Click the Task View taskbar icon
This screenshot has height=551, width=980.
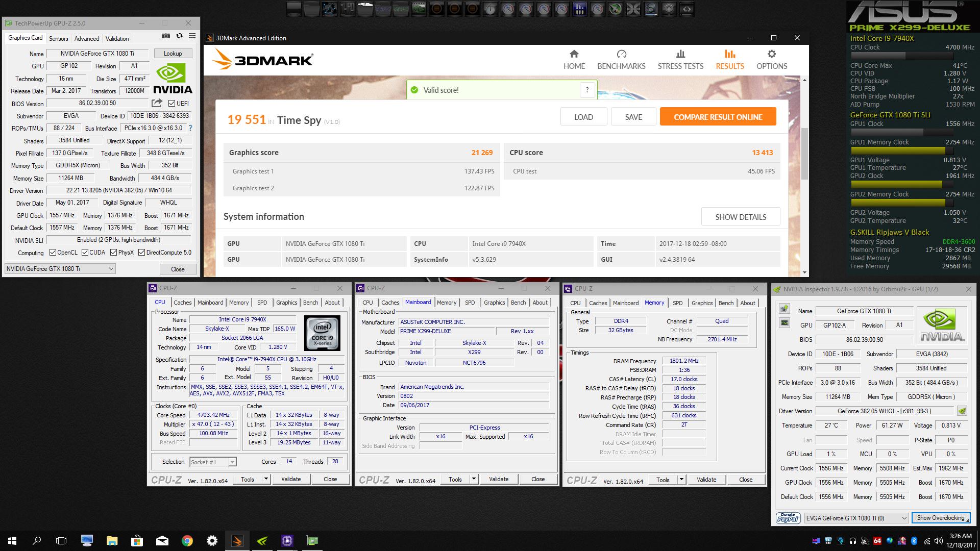[x=61, y=540]
